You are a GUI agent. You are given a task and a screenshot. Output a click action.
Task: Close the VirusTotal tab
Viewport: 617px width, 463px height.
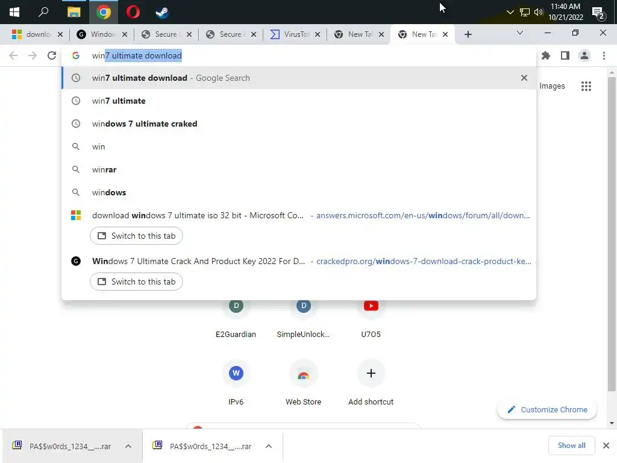tap(318, 34)
